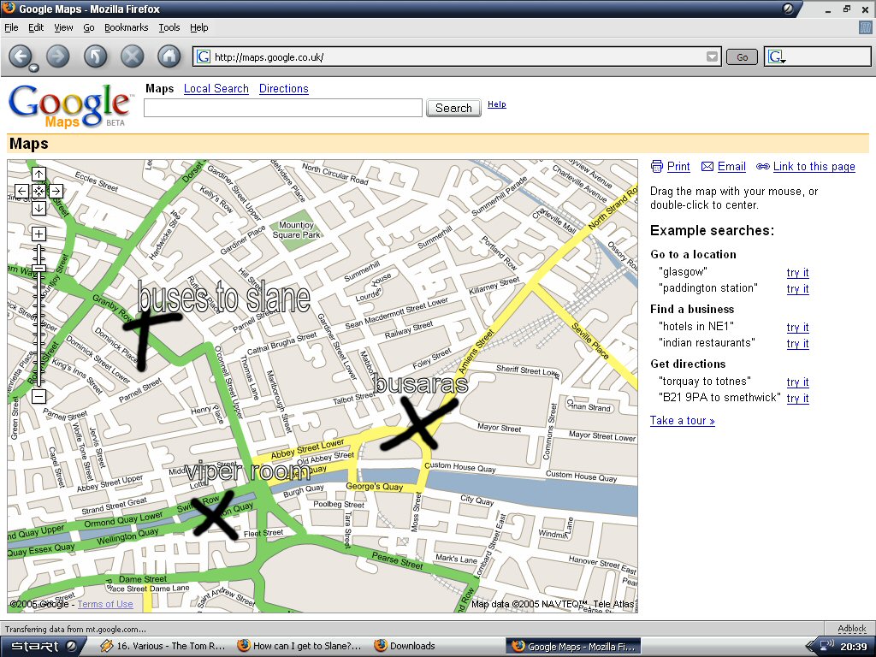Open the search engine picker in the search box
Image resolution: width=876 pixels, height=657 pixels.
777,56
